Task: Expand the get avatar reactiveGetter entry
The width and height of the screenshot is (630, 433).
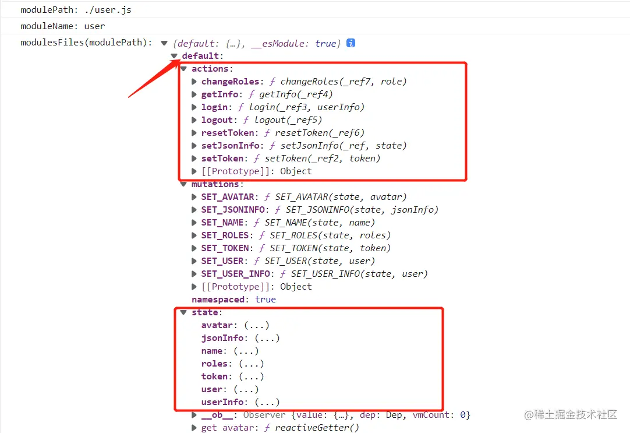Action: point(194,428)
